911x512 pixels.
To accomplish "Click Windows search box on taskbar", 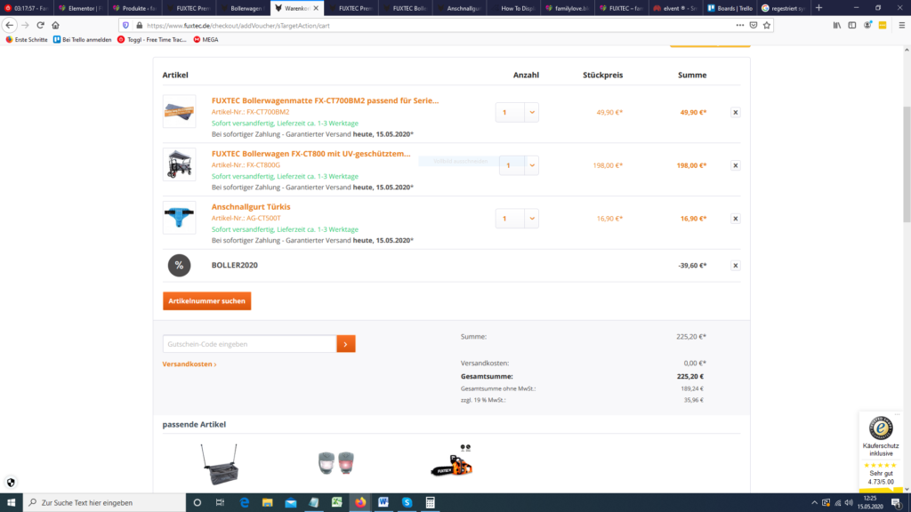I will 105,502.
